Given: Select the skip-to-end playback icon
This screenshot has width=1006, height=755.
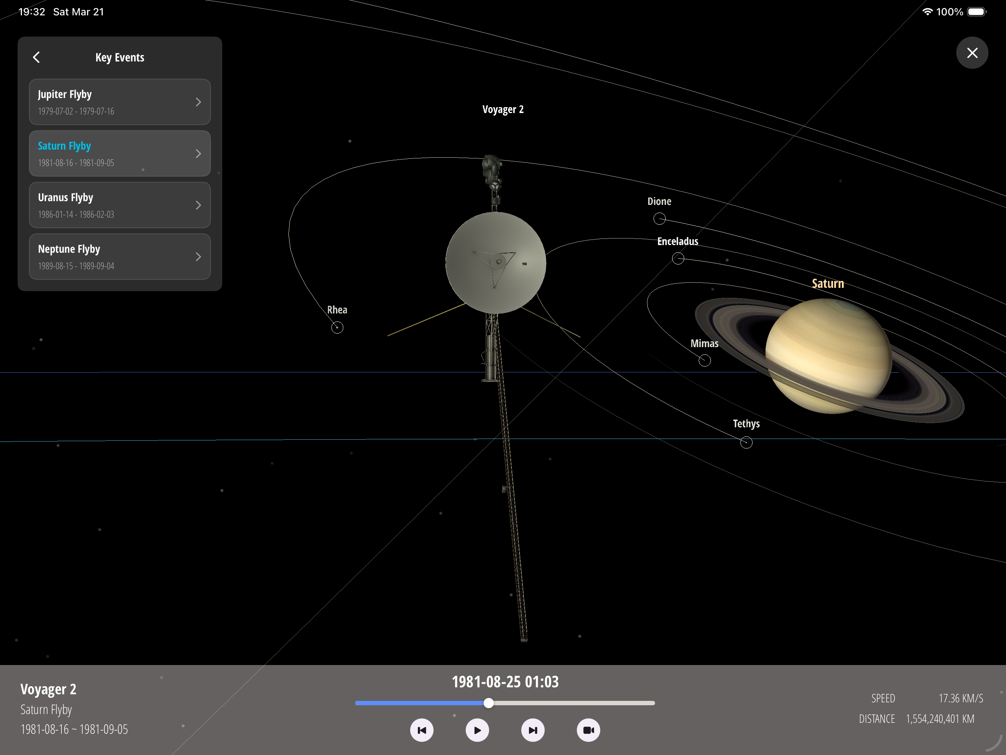Looking at the screenshot, I should pyautogui.click(x=533, y=730).
